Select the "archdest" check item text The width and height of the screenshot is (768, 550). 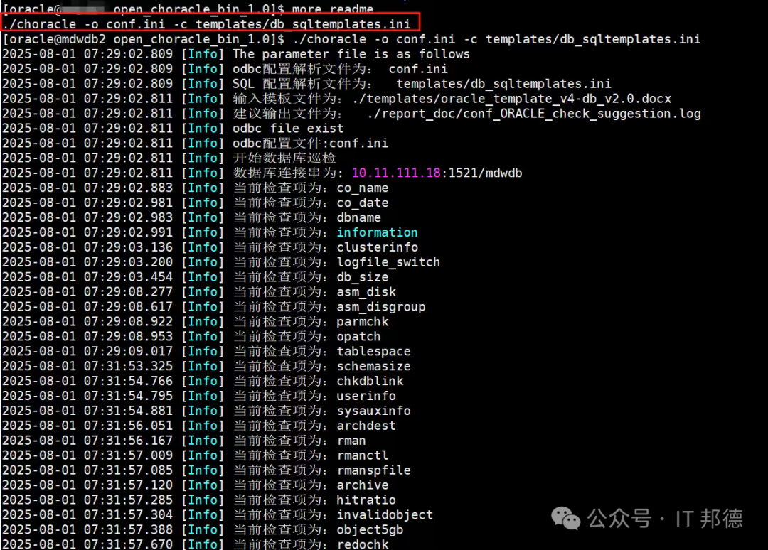click(x=366, y=425)
